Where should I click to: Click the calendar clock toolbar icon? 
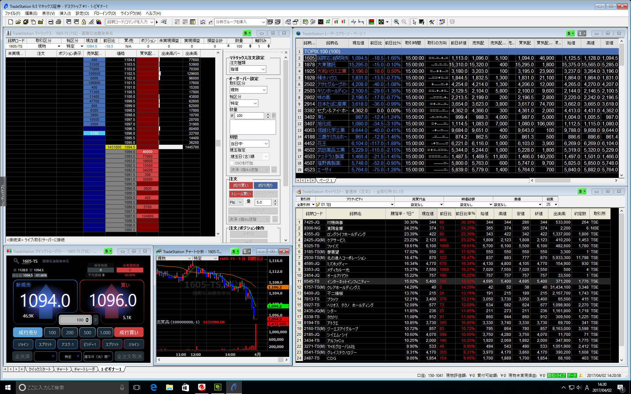point(306,22)
